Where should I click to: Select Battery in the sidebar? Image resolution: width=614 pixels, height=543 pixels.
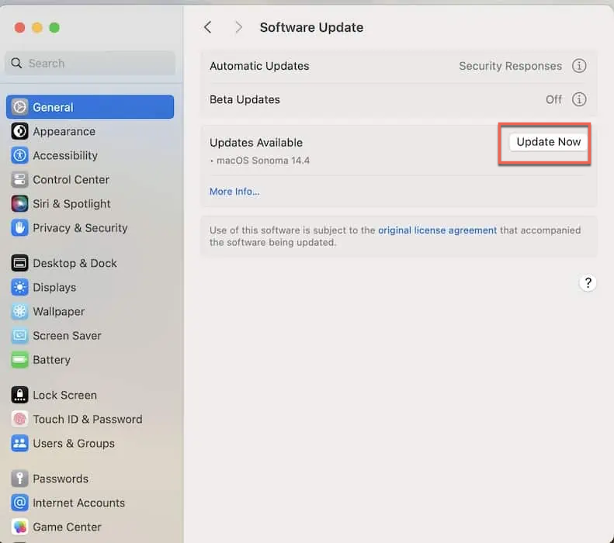point(90,359)
